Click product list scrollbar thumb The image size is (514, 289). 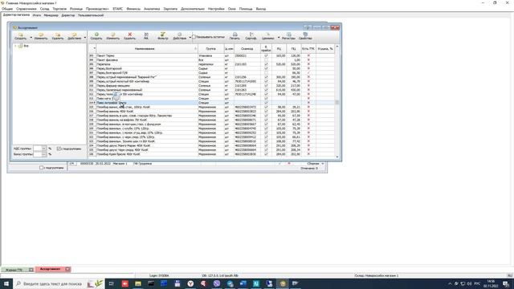click(337, 102)
